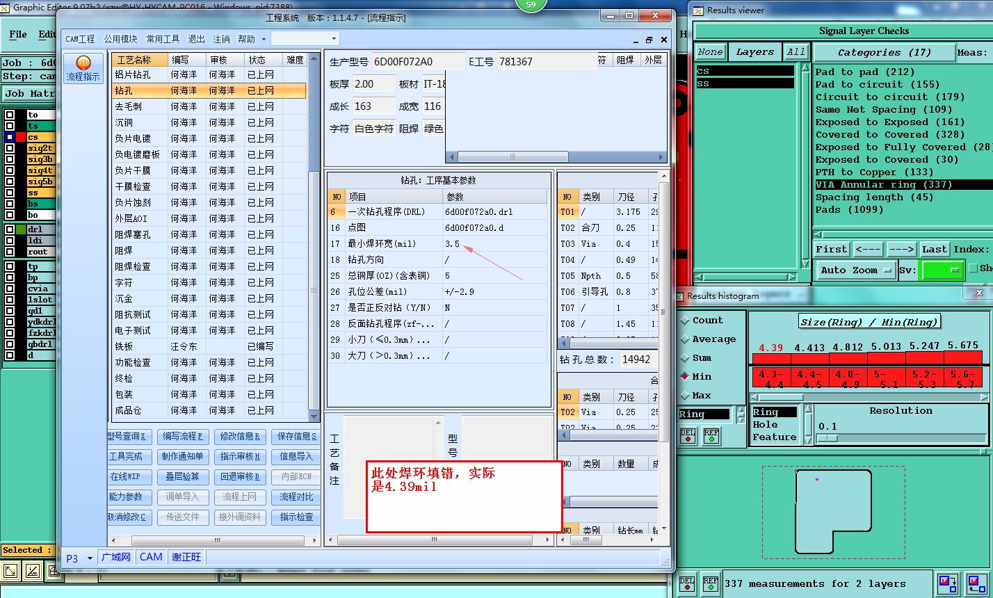Click 指示检查 button
The height and width of the screenshot is (598, 993).
(297, 517)
